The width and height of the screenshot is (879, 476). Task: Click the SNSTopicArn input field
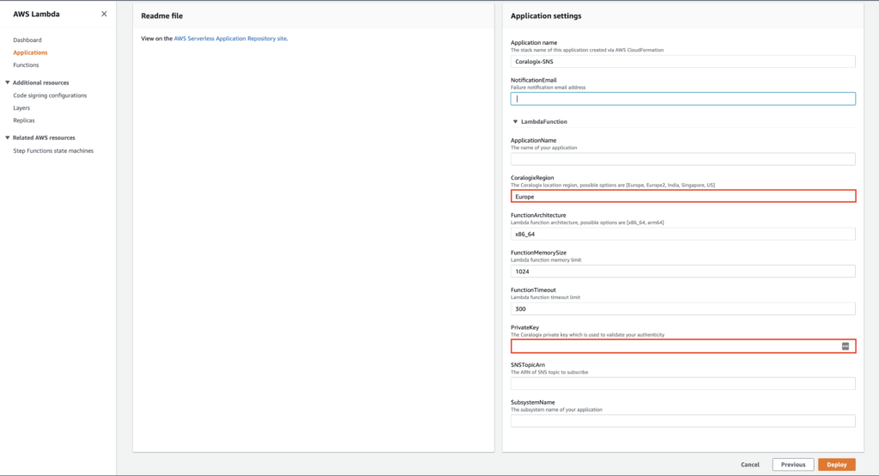coord(682,383)
